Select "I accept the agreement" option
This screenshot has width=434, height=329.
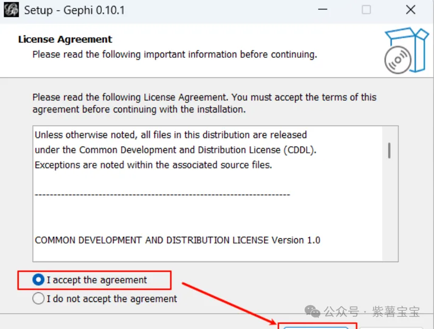pyautogui.click(x=39, y=280)
